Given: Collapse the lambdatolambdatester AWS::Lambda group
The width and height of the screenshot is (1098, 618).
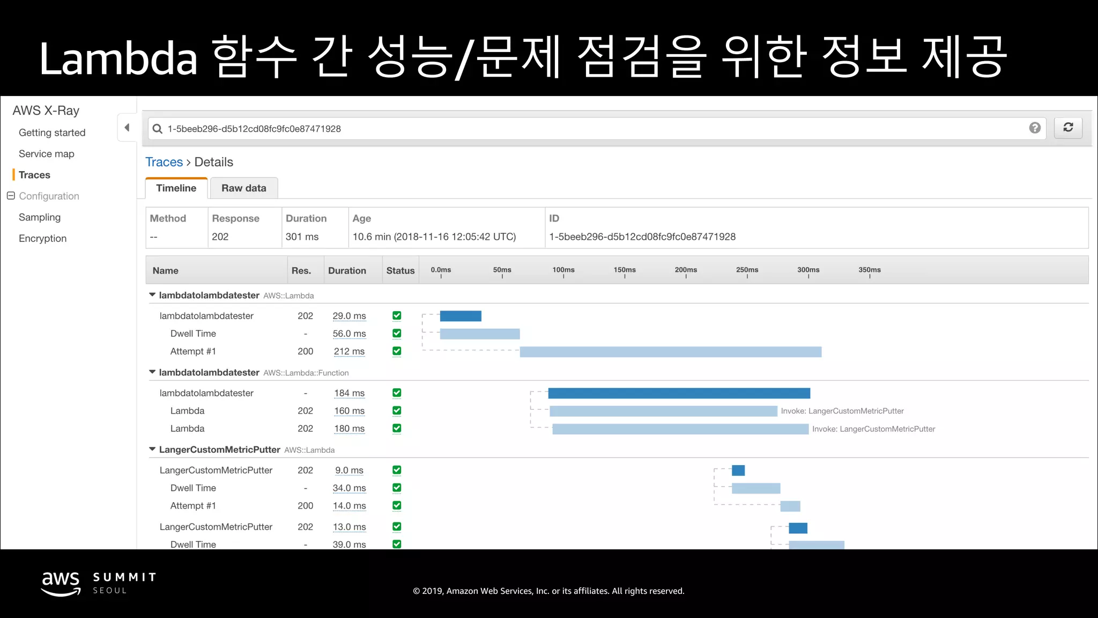Looking at the screenshot, I should (152, 295).
